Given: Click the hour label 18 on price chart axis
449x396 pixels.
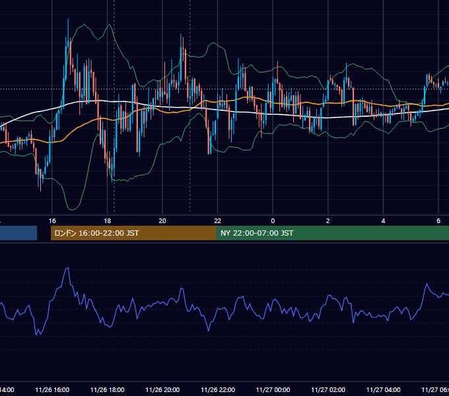Looking at the screenshot, I should [108, 220].
